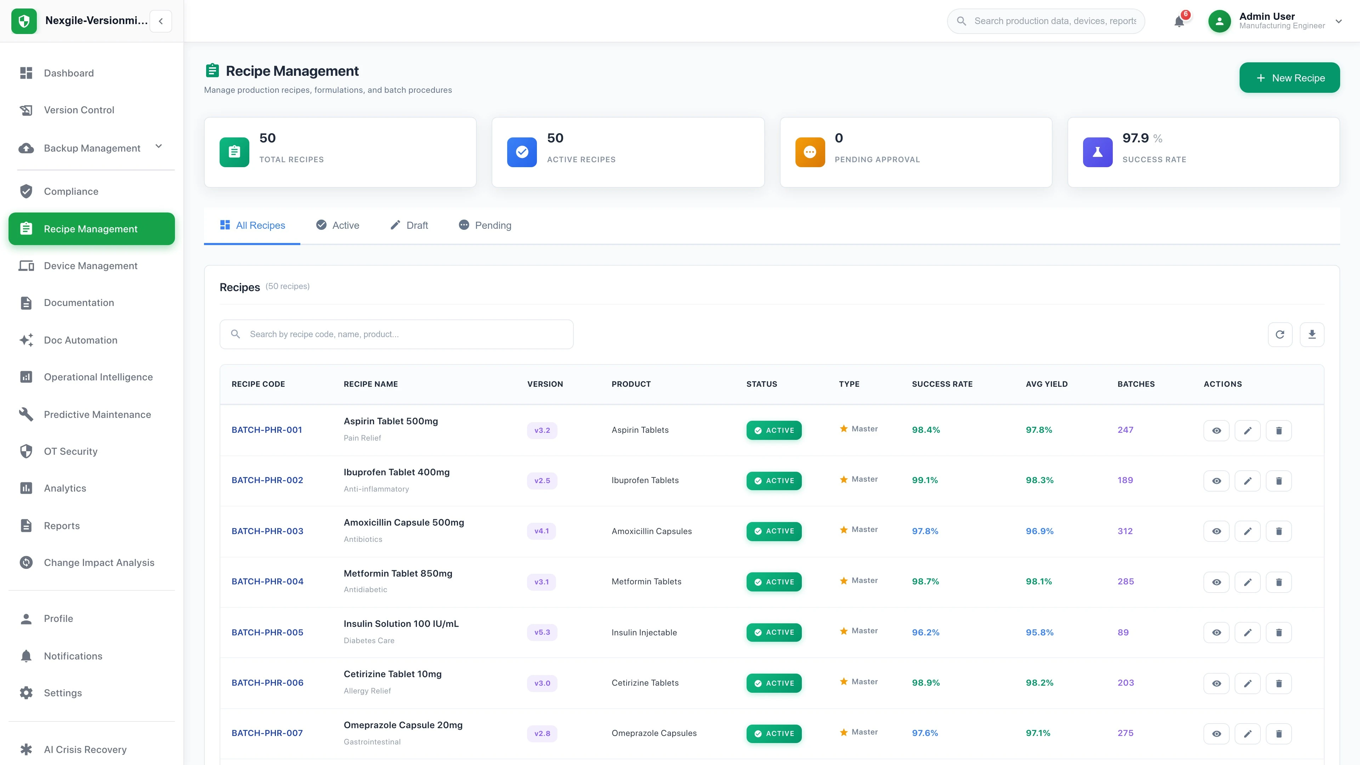Download the recipe list export

[x=1313, y=334]
